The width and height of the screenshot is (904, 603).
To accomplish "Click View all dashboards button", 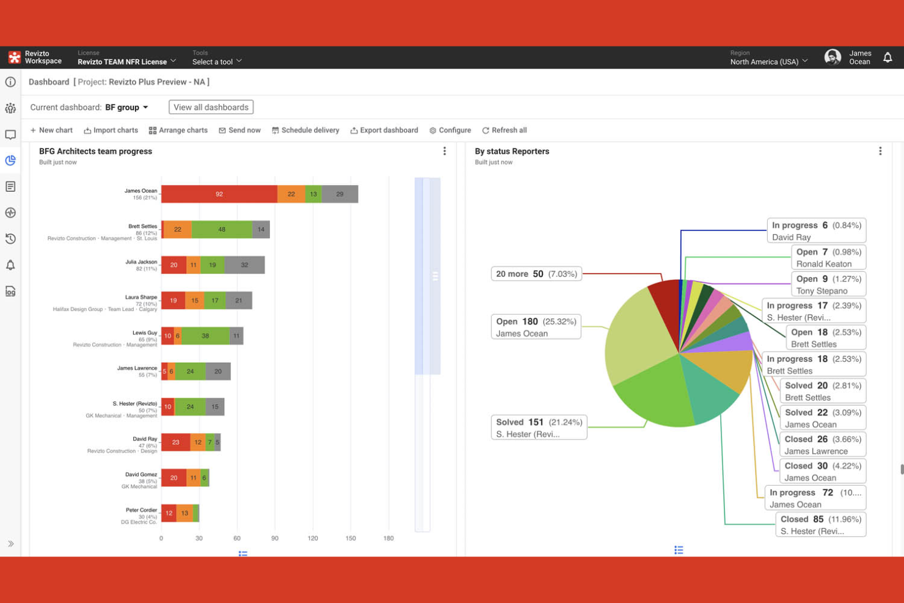I will point(211,107).
